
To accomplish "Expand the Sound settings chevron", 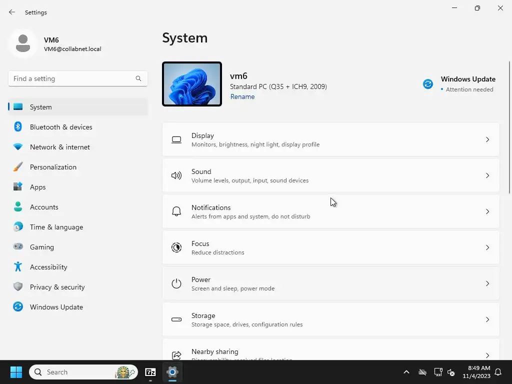I will (x=487, y=175).
